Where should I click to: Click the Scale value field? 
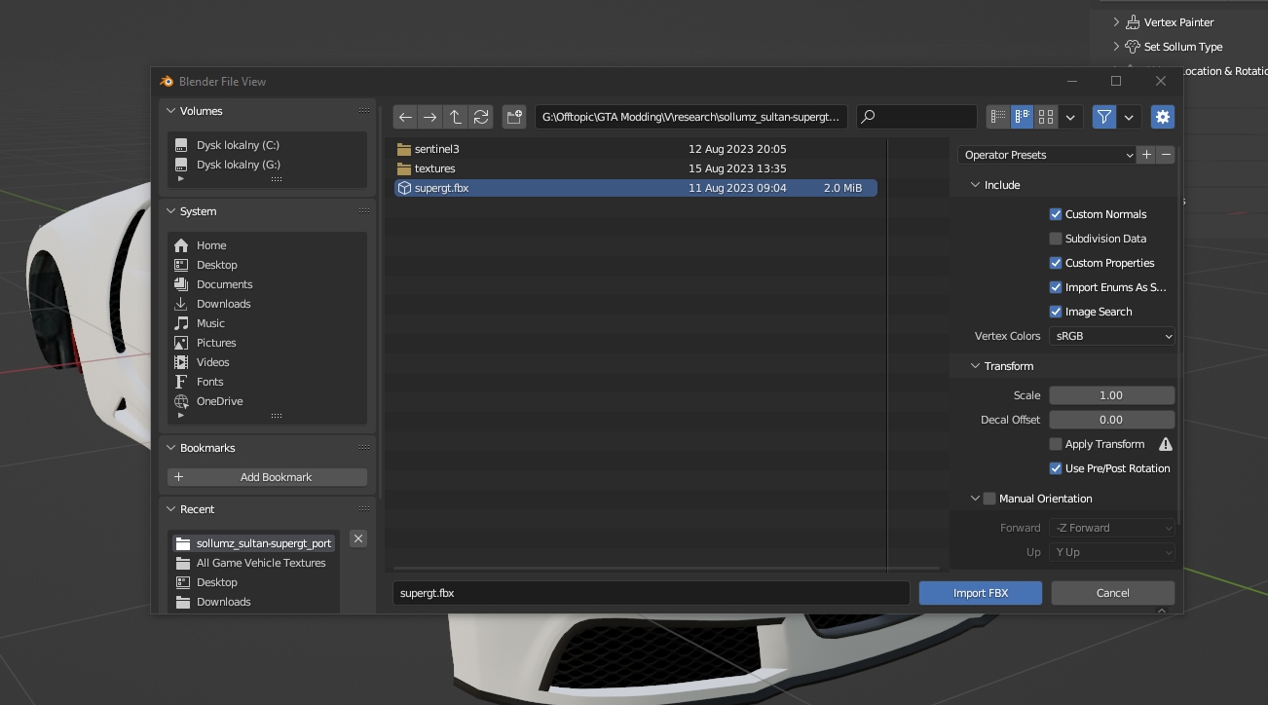click(x=1111, y=395)
